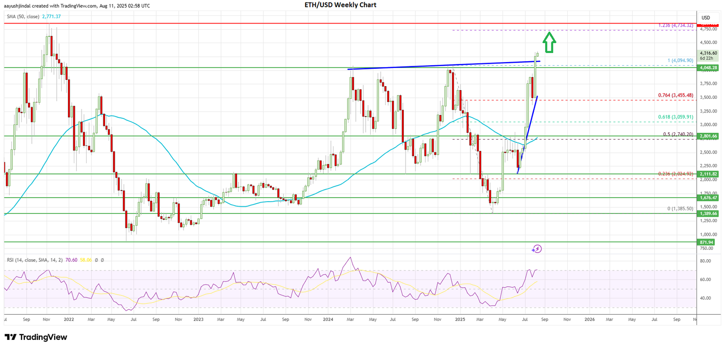Open the RSI (14, close, SMA) legend
This screenshot has width=725, height=349.
(35, 260)
